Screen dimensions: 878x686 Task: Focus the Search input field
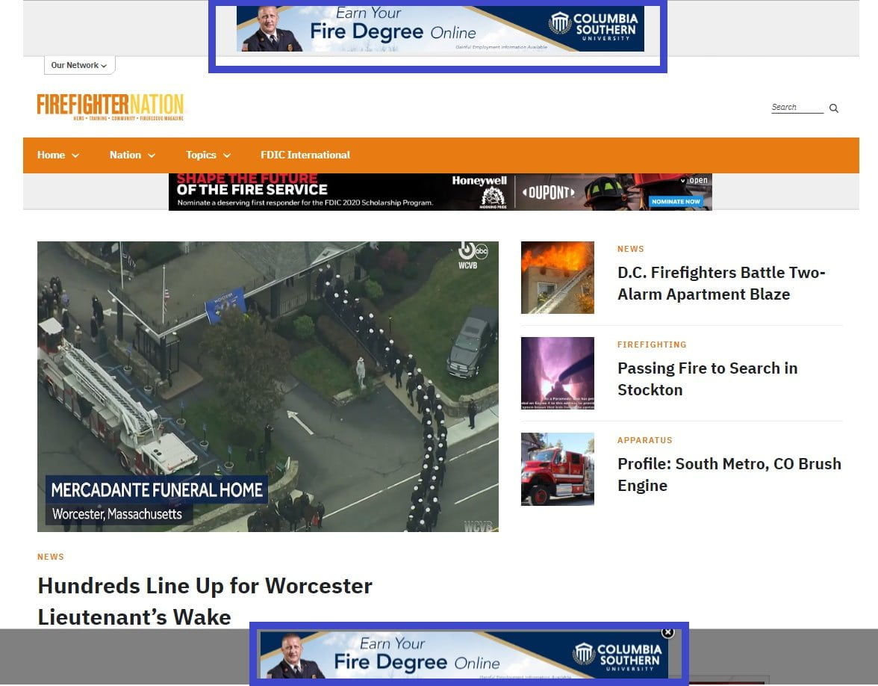(797, 107)
